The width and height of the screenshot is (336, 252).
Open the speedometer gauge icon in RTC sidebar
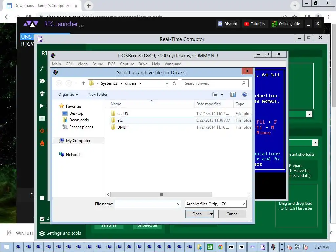coord(42,81)
